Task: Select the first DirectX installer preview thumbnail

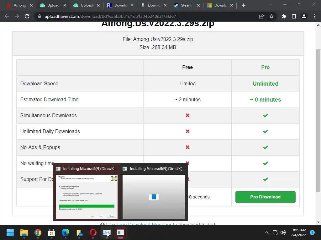Action: click(87, 197)
